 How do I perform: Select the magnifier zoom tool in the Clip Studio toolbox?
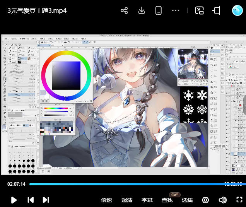click(5, 48)
